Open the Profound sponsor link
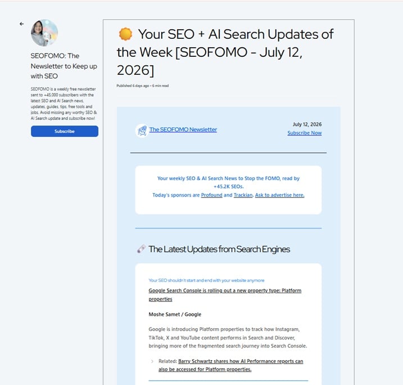This screenshot has width=403, height=385. [x=211, y=195]
